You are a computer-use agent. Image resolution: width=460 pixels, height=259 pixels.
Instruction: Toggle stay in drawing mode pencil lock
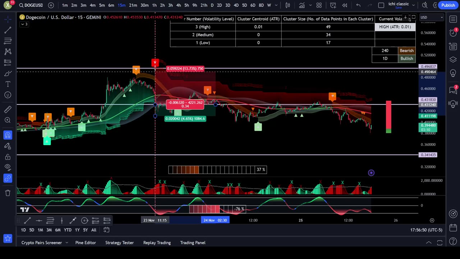[8, 146]
